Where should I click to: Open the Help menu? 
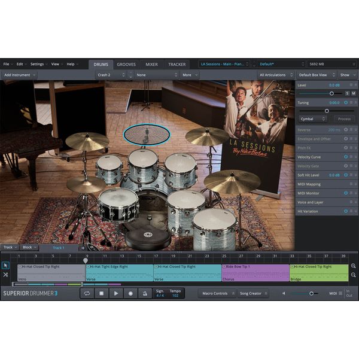(72, 64)
